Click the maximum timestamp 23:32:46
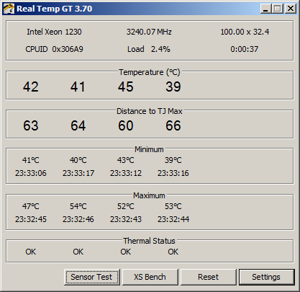300x292 pixels. pos(78,219)
